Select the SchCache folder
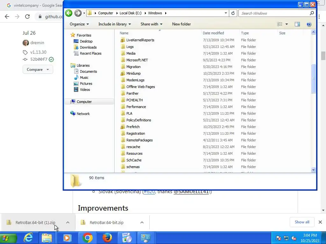 134,160
